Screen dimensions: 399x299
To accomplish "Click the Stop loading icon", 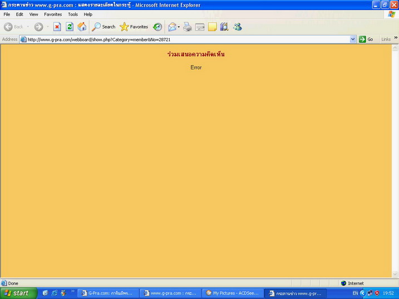I will point(57,27).
